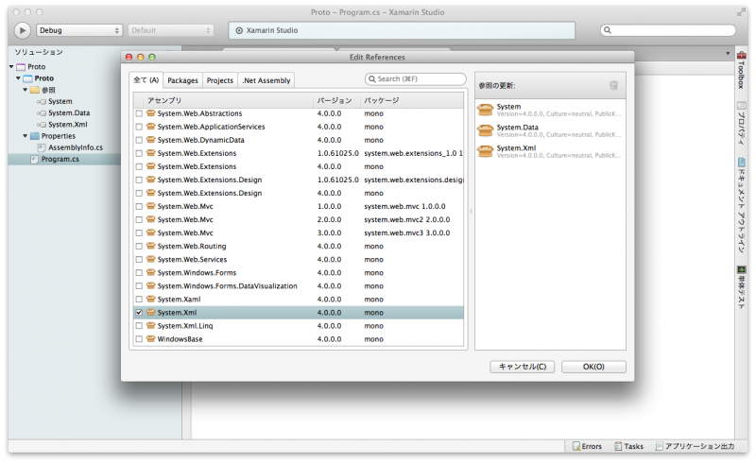The image size is (756, 464).
Task: Open the アプリケーション出力 pad
Action: tap(695, 446)
